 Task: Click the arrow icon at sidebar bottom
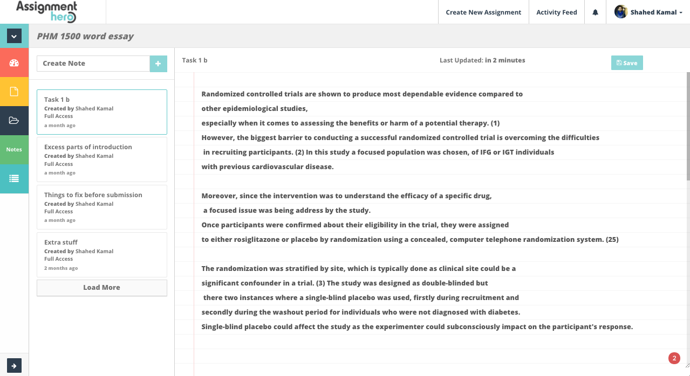pyautogui.click(x=14, y=365)
